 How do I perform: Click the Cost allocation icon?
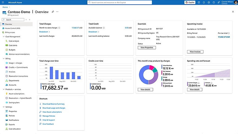point(7,129)
